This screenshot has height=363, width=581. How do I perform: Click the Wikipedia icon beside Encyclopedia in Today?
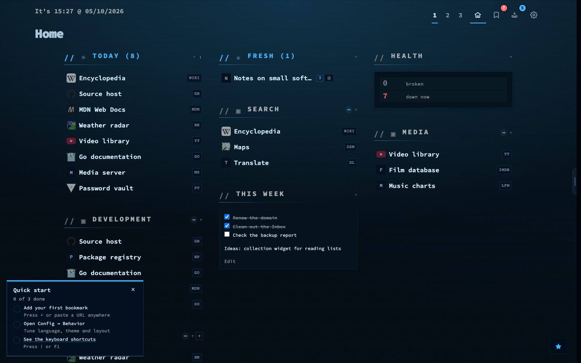pyautogui.click(x=71, y=78)
